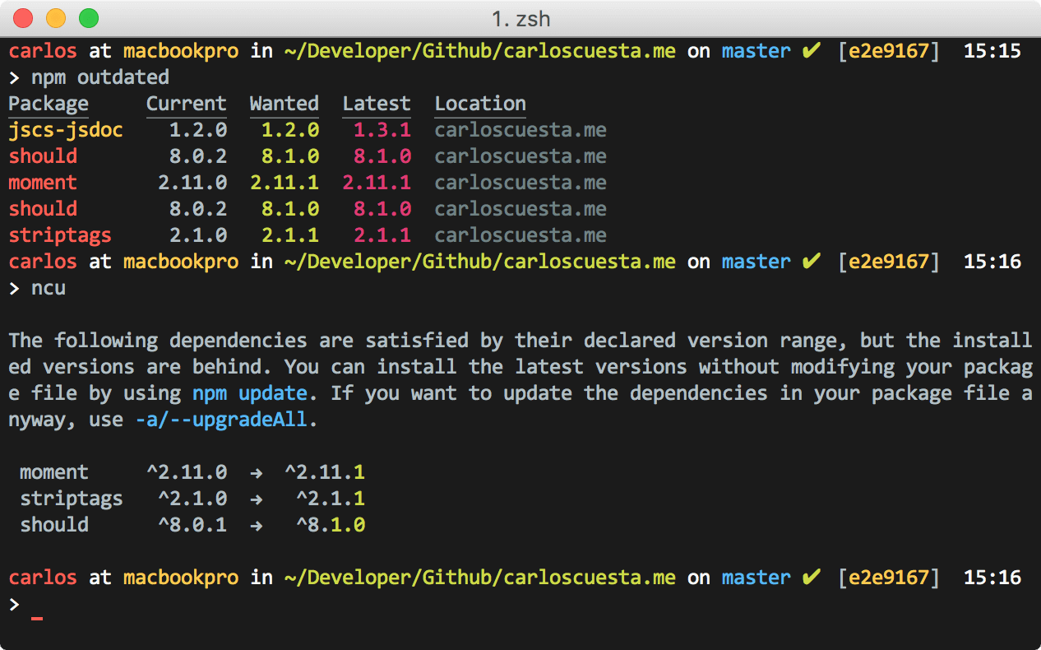
Task: Click the ^2.1.1 upgraded version in ncu output
Action: point(331,499)
